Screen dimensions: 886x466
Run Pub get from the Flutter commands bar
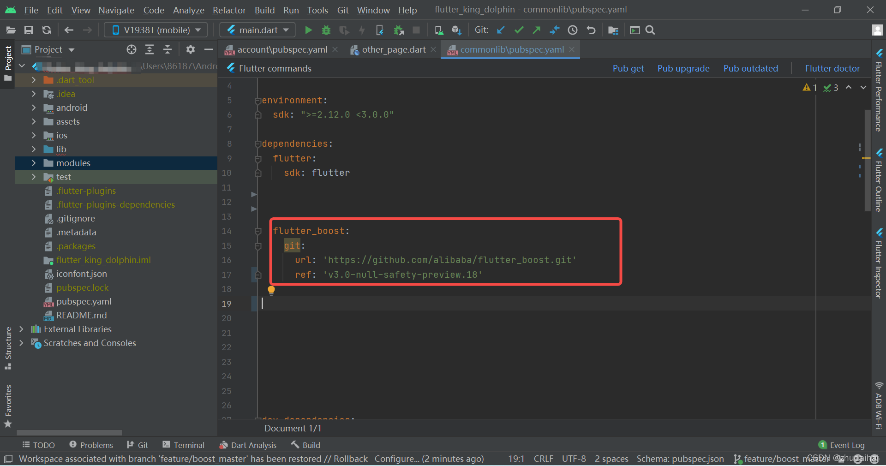coord(628,68)
